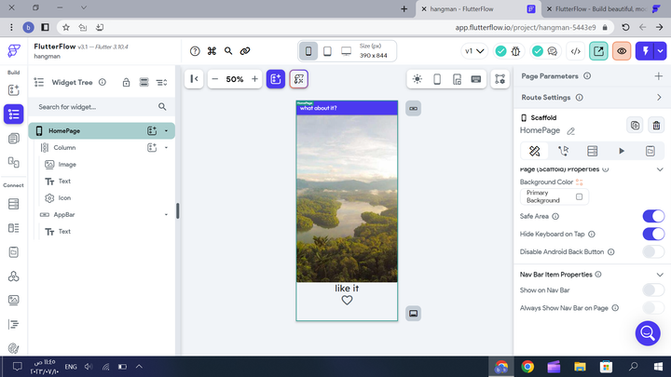The height and width of the screenshot is (377, 671).
Task: Click the Primary Background color swatch
Action: 580,196
